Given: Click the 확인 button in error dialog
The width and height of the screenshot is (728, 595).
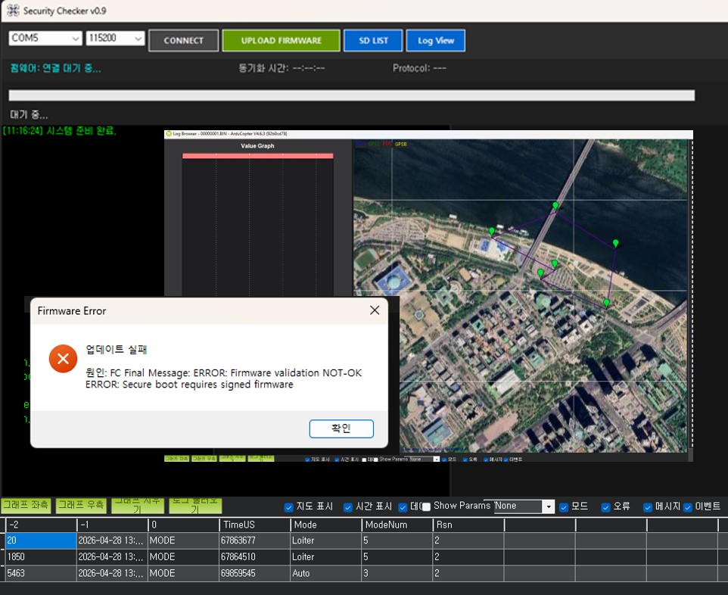Looking at the screenshot, I should 341,428.
